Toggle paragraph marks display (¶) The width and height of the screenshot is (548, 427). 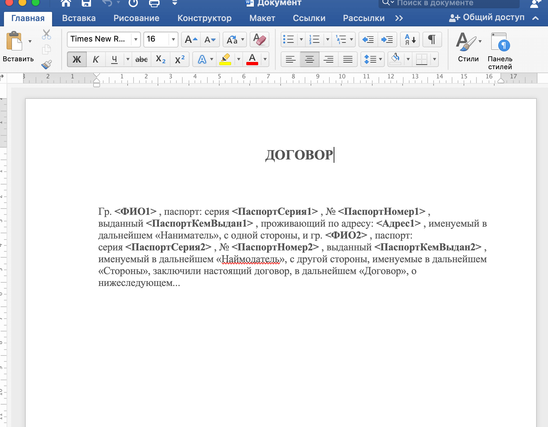(432, 40)
